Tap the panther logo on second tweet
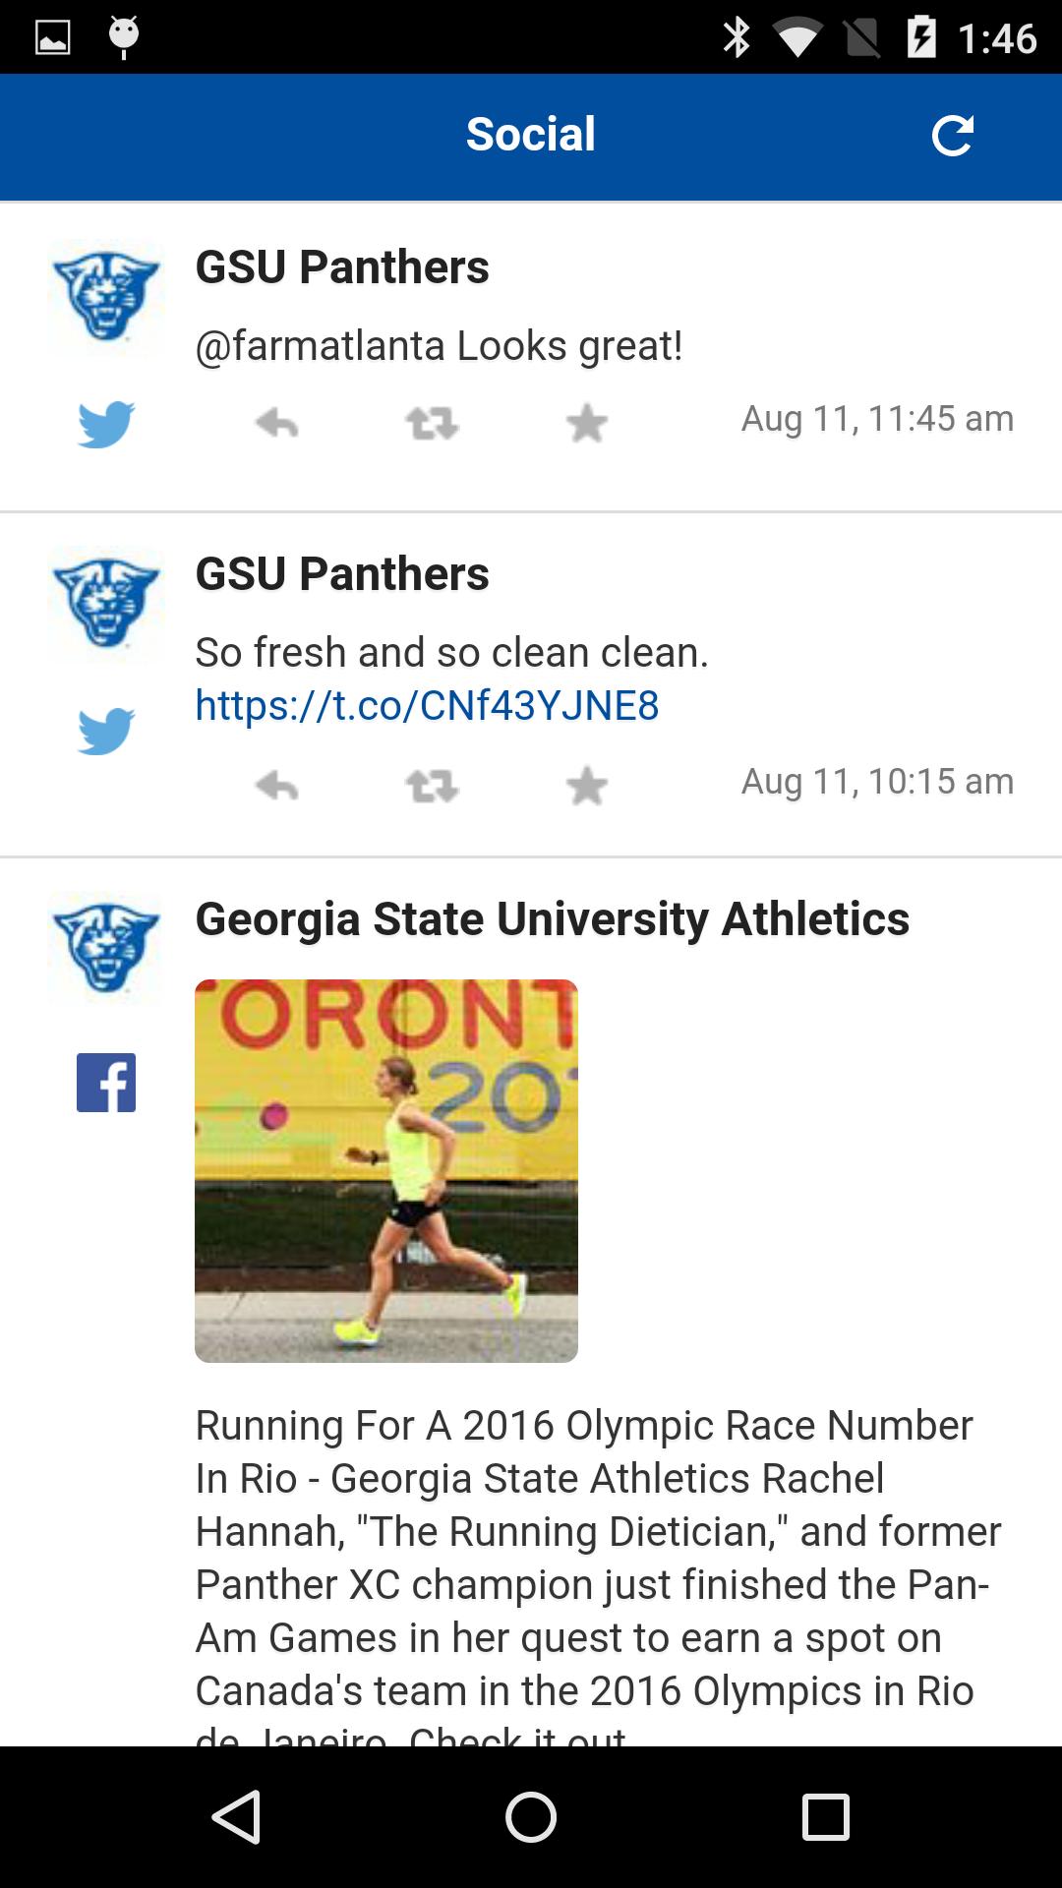This screenshot has height=1888, width=1062. pyautogui.click(x=106, y=603)
